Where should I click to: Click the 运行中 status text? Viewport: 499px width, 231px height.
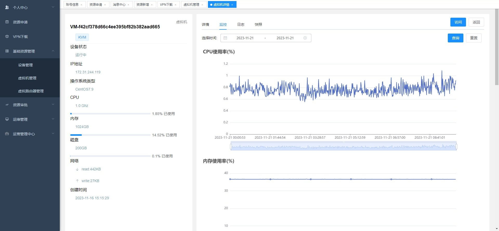81,55
